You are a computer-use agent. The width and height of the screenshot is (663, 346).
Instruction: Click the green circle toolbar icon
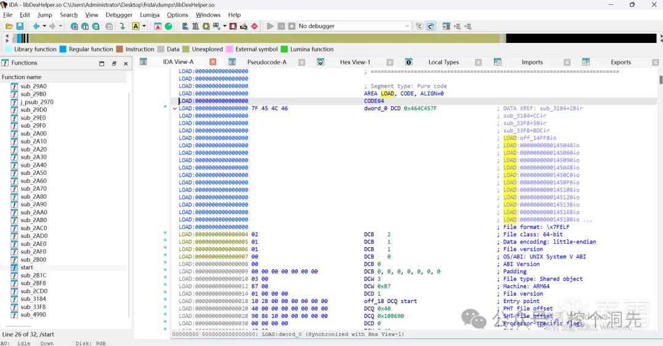click(168, 26)
